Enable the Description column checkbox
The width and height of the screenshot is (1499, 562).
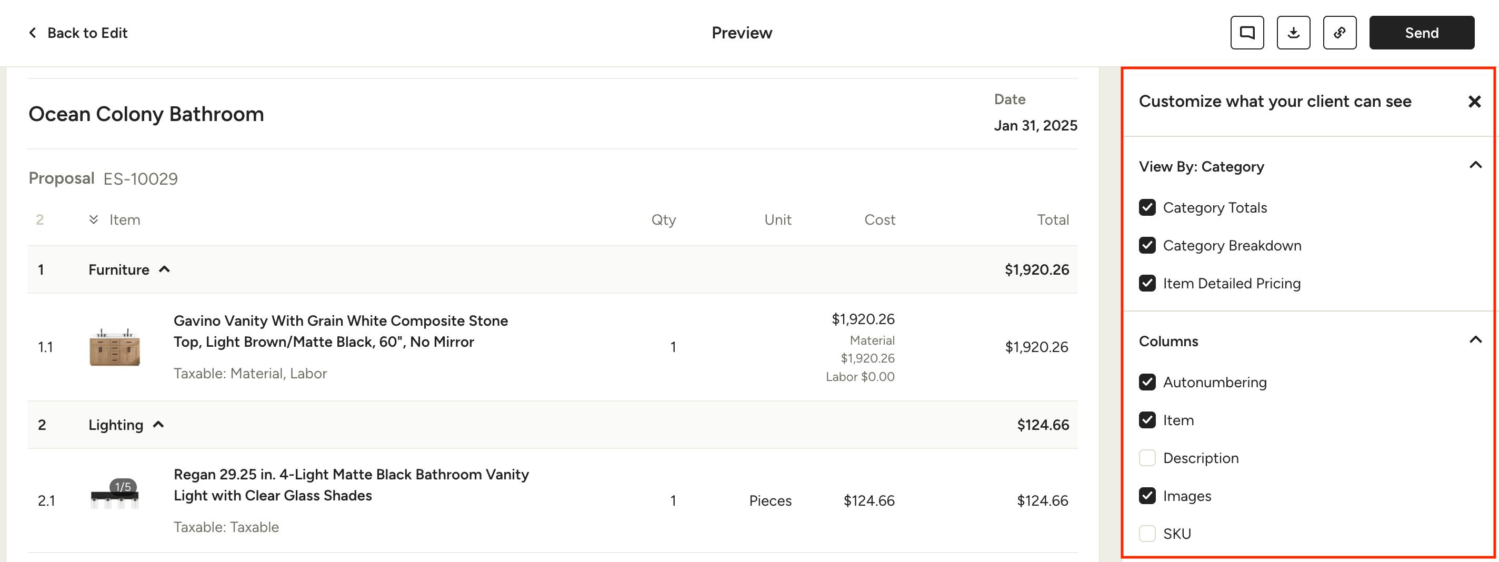[x=1147, y=458]
